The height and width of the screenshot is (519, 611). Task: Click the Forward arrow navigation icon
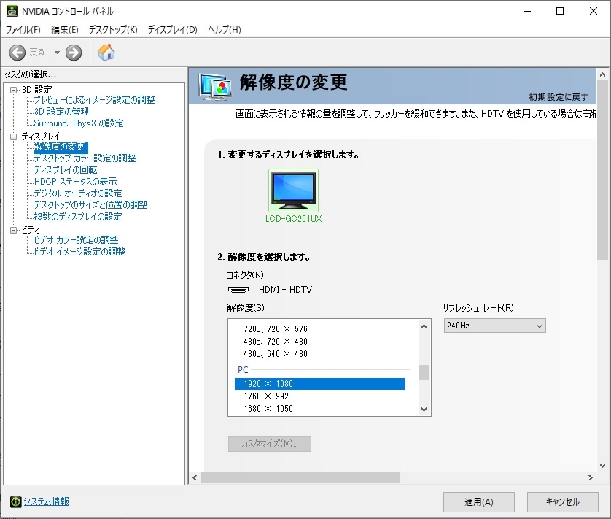coord(74,53)
